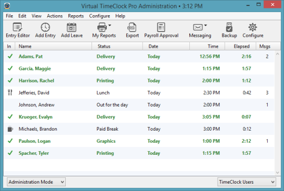Click the Lunch status for Jefferies
This screenshot has width=284, height=191.
click(103, 93)
